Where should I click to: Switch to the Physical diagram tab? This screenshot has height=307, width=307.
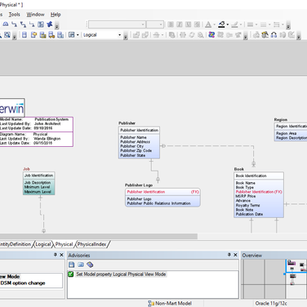tap(64, 244)
